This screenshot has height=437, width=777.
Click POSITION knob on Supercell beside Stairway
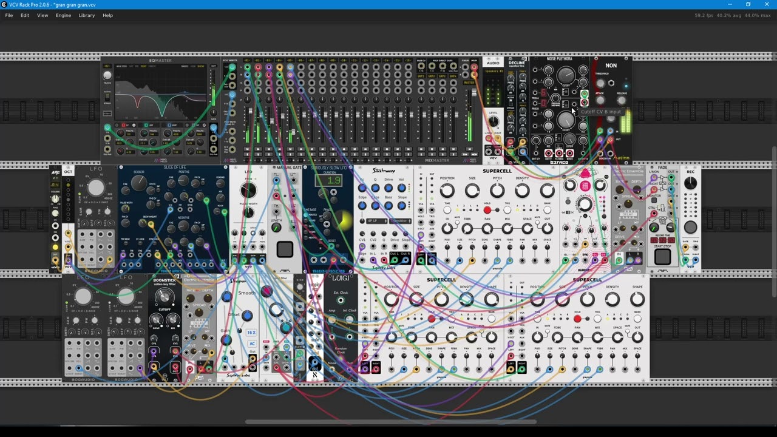coord(447,191)
